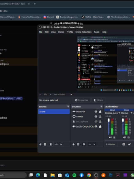This screenshot has height=179, width=134.
Task: Open the Docks menu
Action: [61, 32]
